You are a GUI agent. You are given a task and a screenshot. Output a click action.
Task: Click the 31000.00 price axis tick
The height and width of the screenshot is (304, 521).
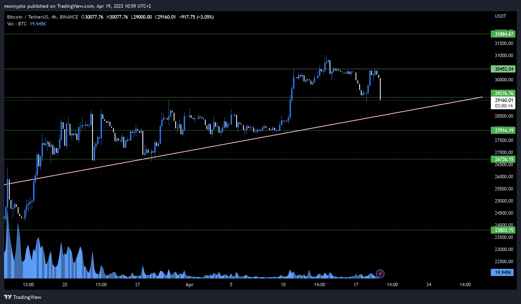(x=504, y=55)
